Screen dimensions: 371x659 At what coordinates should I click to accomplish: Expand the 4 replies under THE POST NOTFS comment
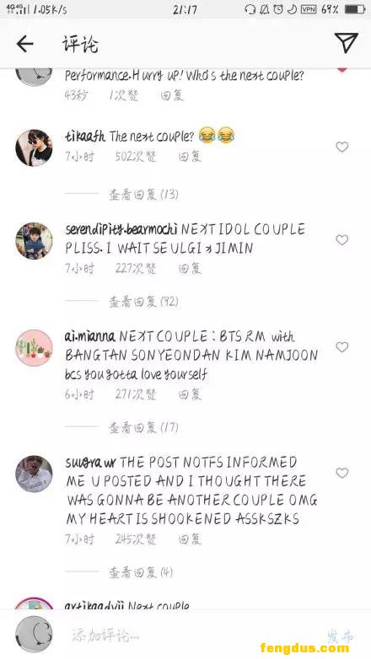(x=141, y=572)
